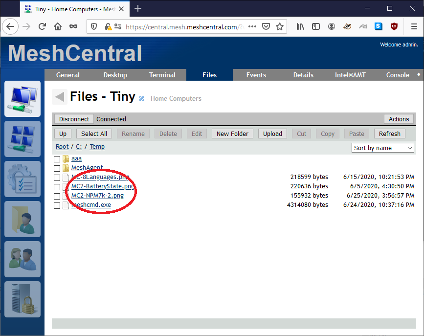
Task: Open the arrow menu beside Console tab
Action: pos(419,75)
